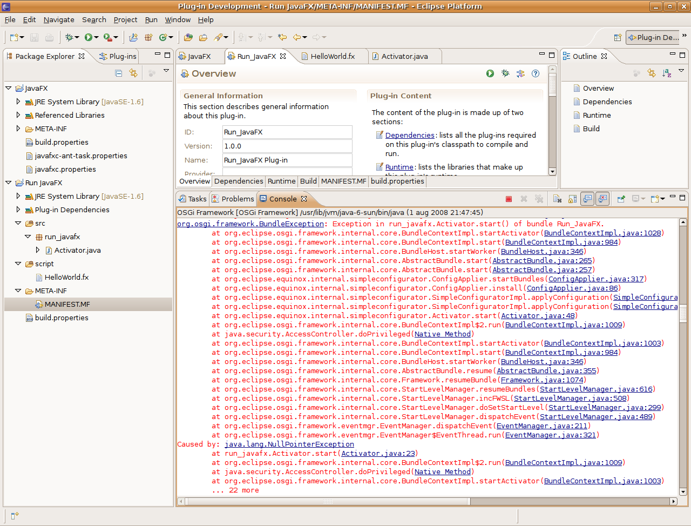Expand Referenced Libraries tree node
The image size is (691, 526).
[x=18, y=115]
